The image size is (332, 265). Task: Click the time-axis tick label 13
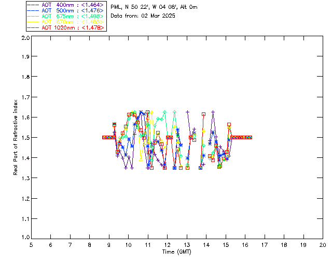click(187, 245)
